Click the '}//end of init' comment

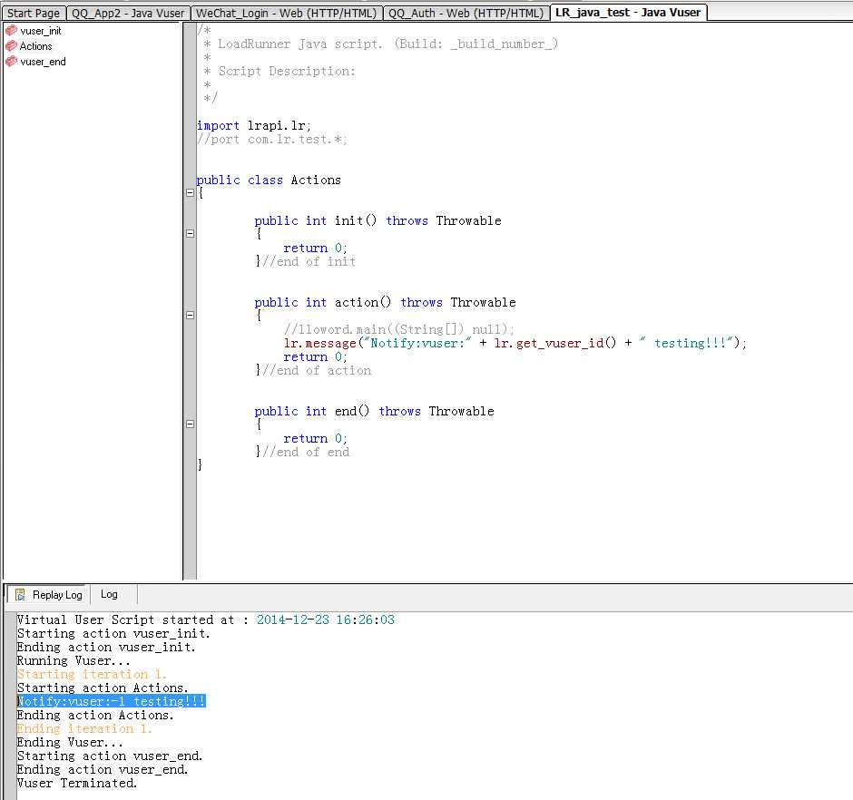(x=305, y=261)
